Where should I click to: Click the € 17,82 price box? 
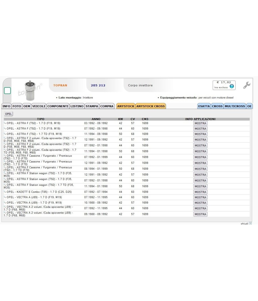[224, 85]
